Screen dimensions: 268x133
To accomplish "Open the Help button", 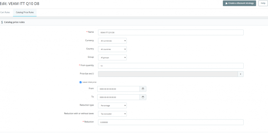I will pyautogui.click(x=263, y=3).
